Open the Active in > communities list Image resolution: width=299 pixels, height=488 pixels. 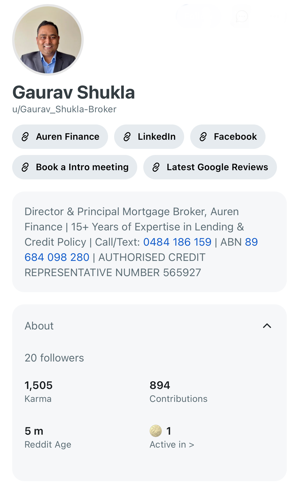[172, 445]
